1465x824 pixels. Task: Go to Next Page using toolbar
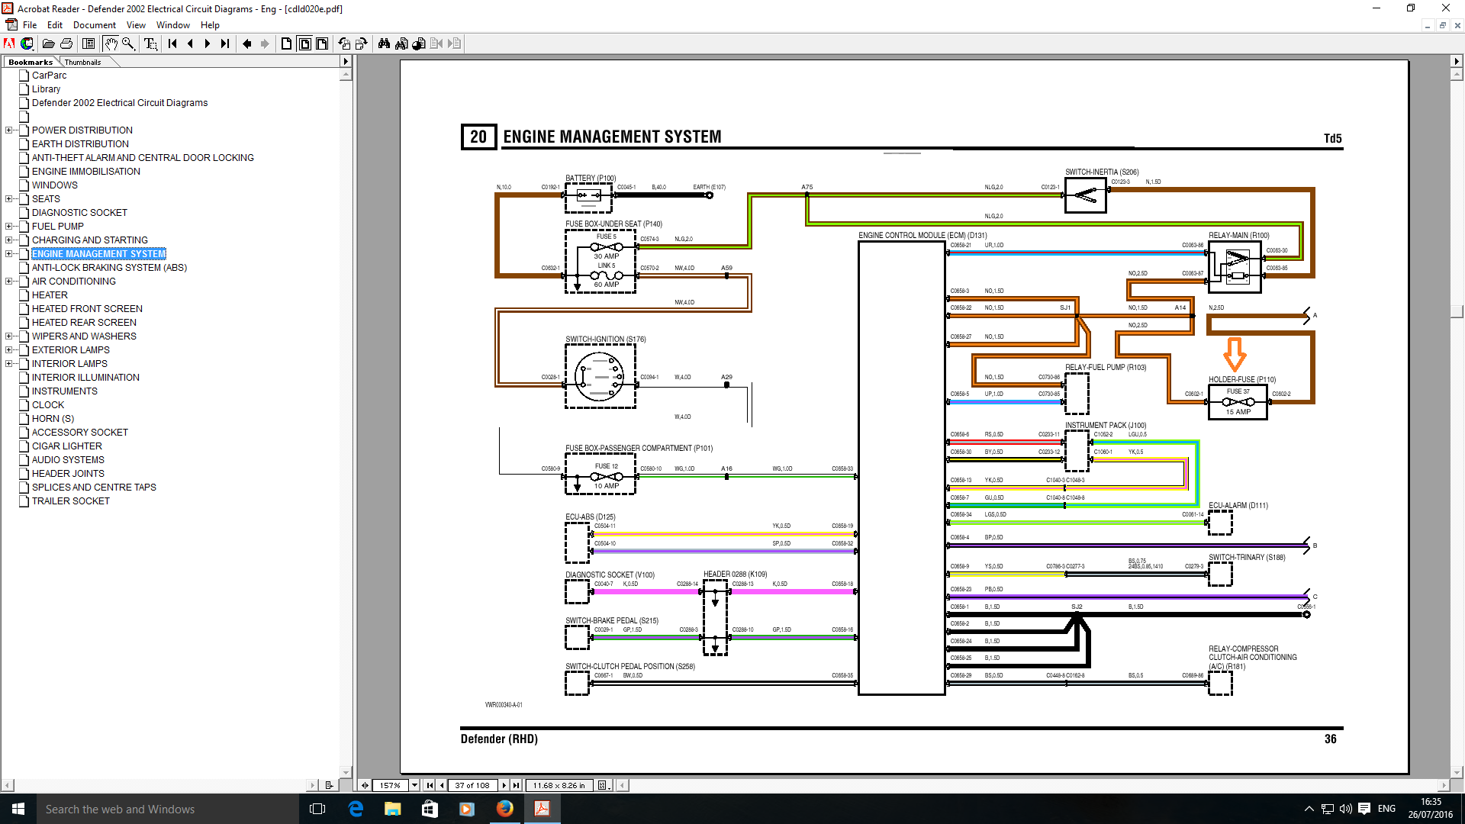pos(208,43)
